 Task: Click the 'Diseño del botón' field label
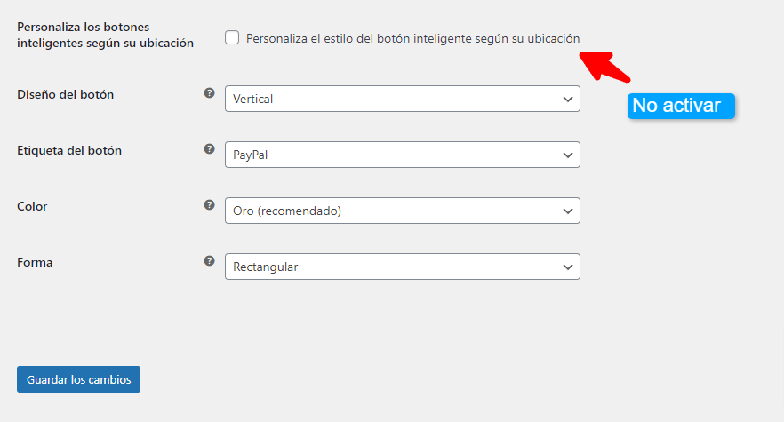point(66,94)
